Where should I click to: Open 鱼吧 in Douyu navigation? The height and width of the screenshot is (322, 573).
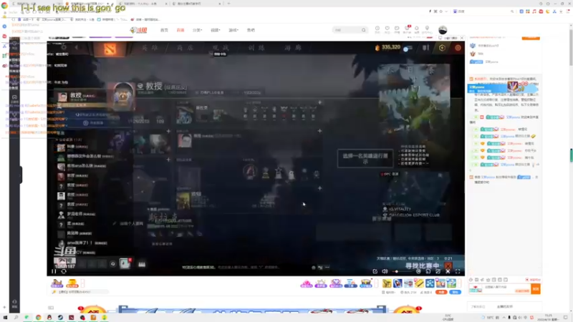(x=251, y=30)
